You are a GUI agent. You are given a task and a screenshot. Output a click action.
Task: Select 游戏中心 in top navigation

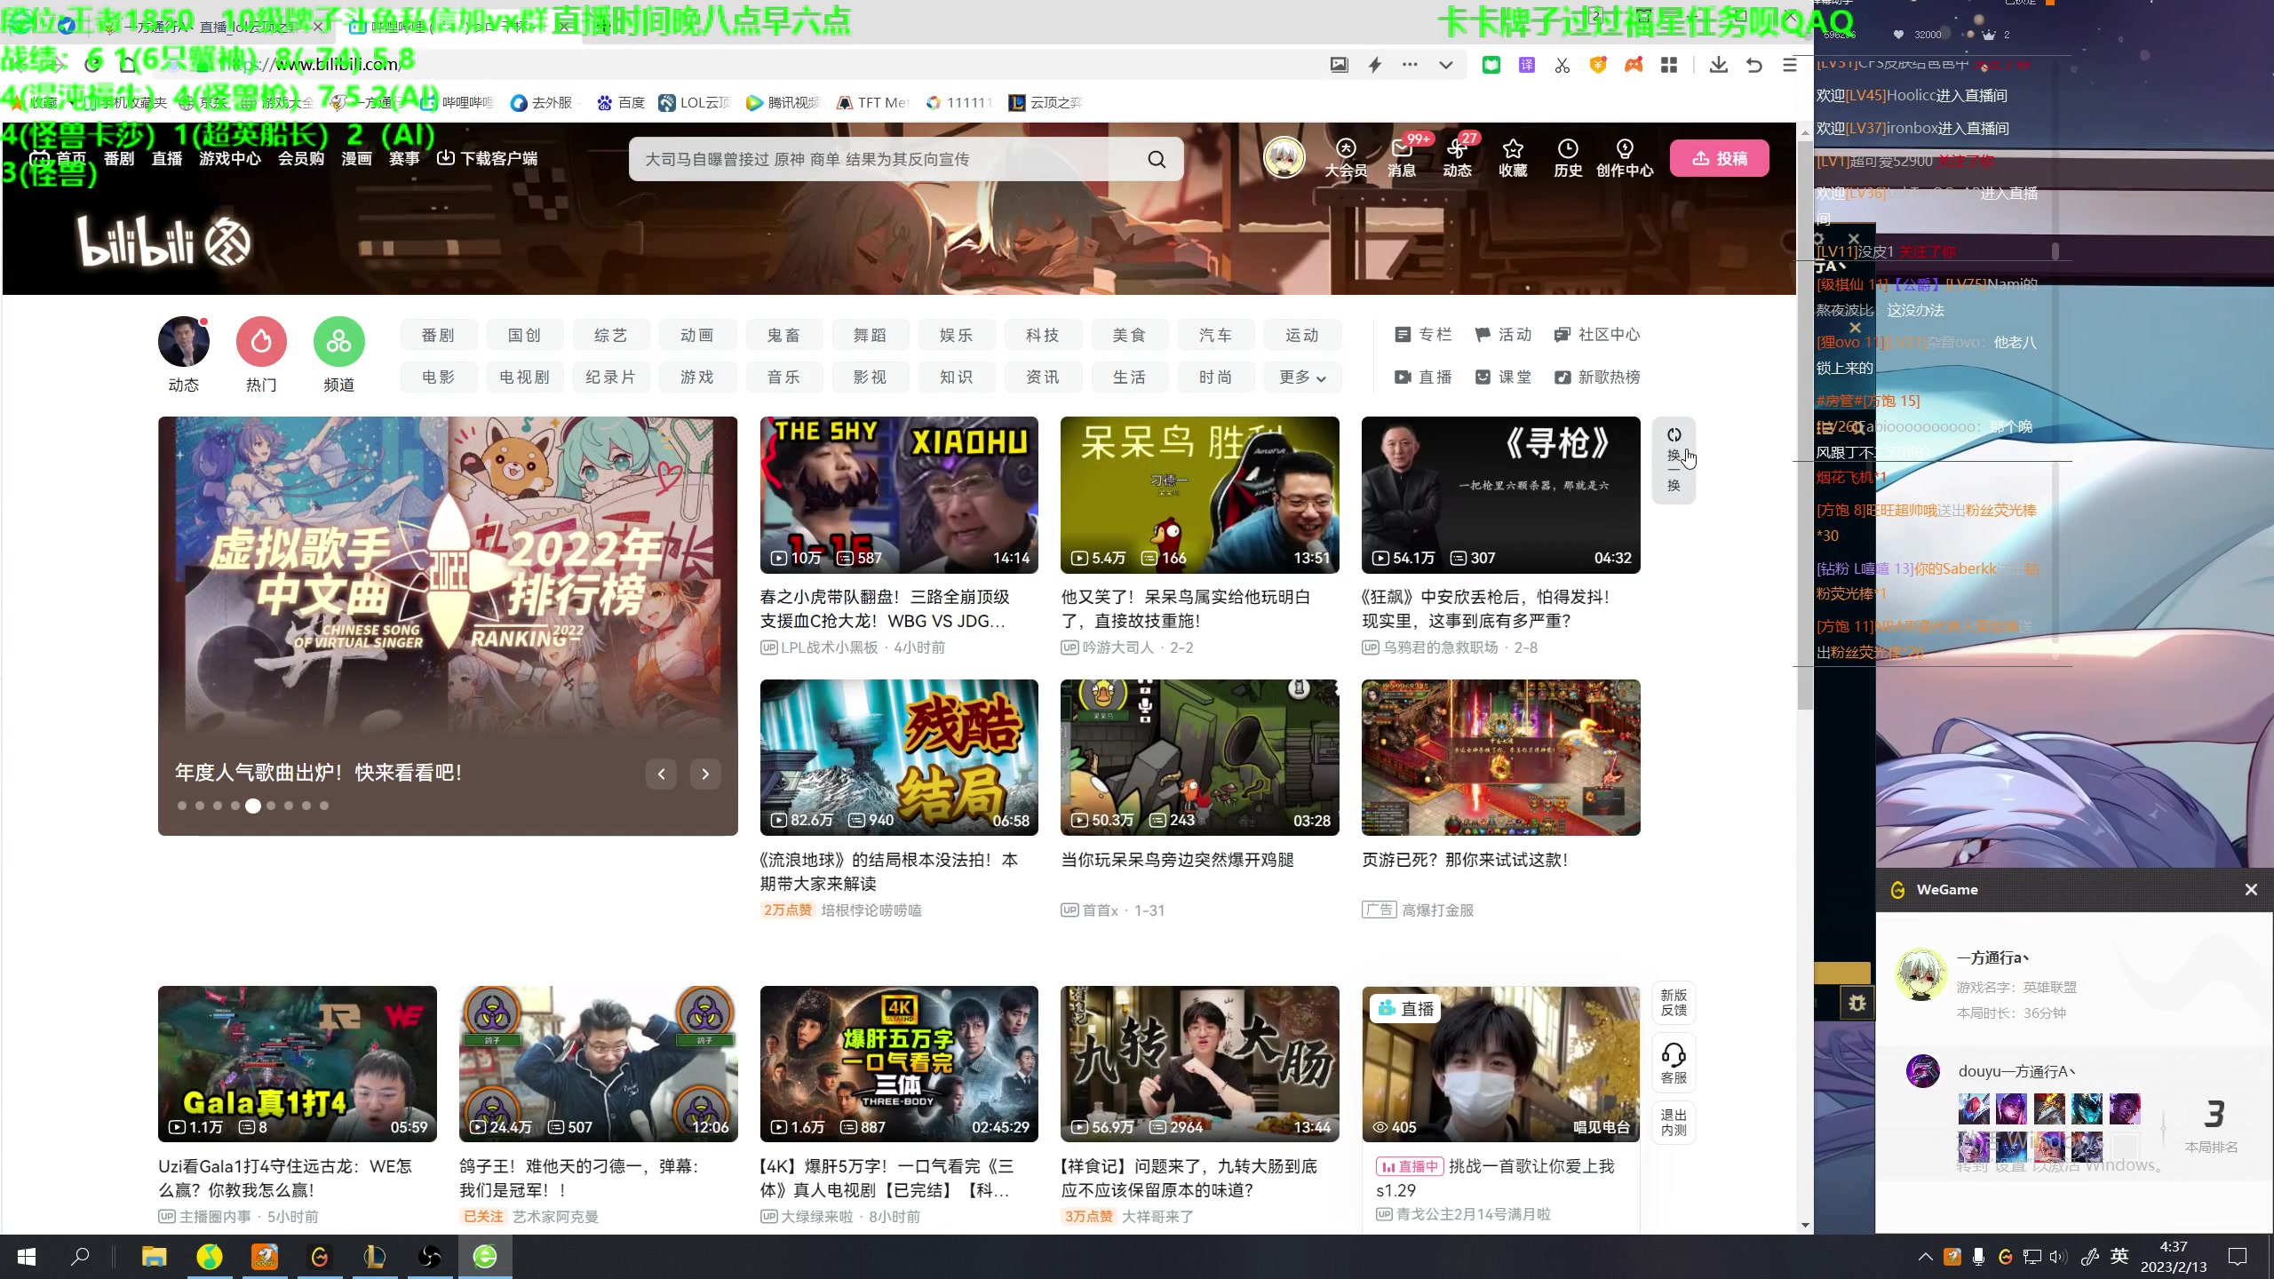click(x=230, y=158)
